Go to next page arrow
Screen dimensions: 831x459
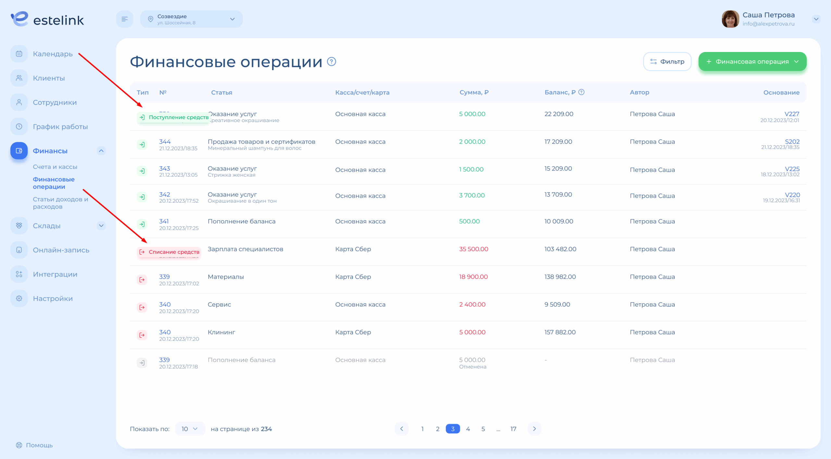[x=534, y=429]
